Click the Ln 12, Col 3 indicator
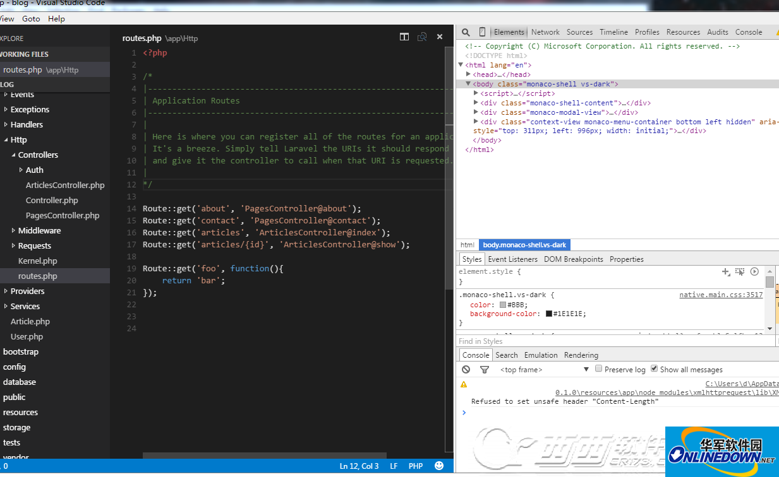The image size is (779, 477). click(359, 466)
